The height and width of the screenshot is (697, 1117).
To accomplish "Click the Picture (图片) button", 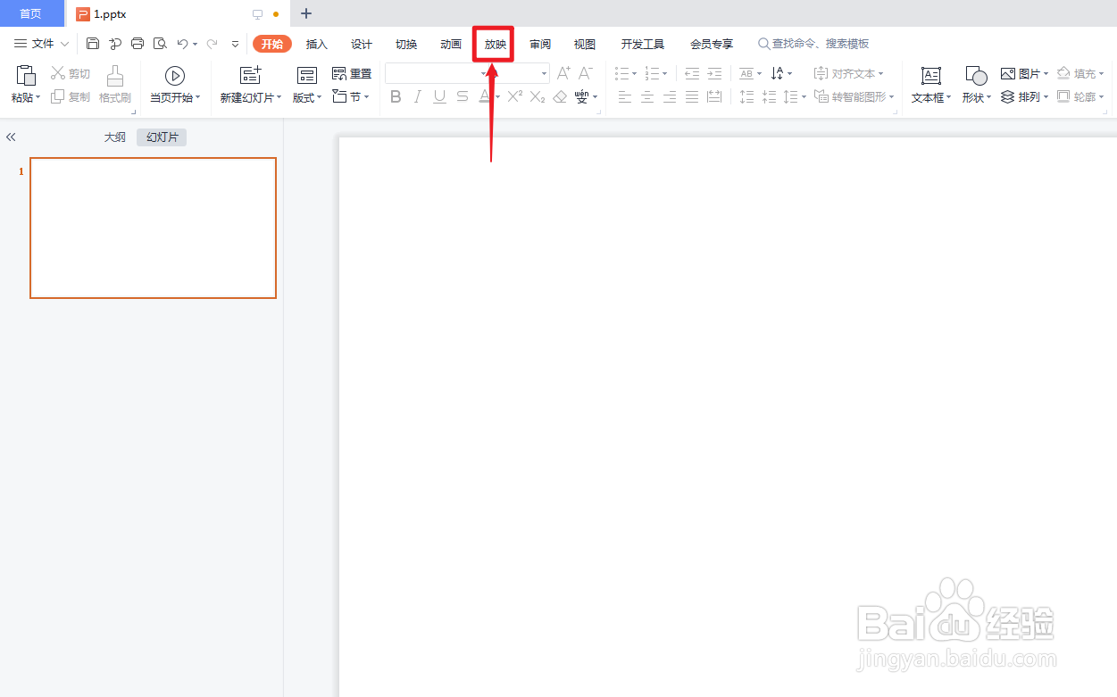I will 1024,74.
